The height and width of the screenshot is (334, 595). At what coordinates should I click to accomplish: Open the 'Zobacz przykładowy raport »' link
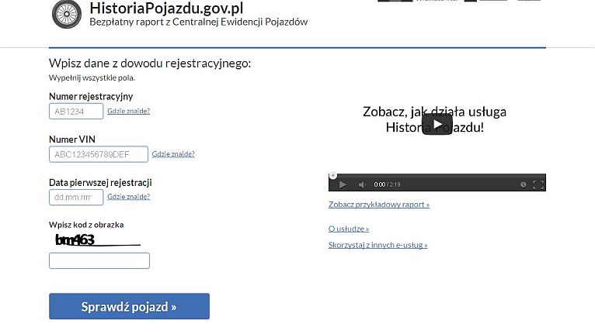point(378,205)
